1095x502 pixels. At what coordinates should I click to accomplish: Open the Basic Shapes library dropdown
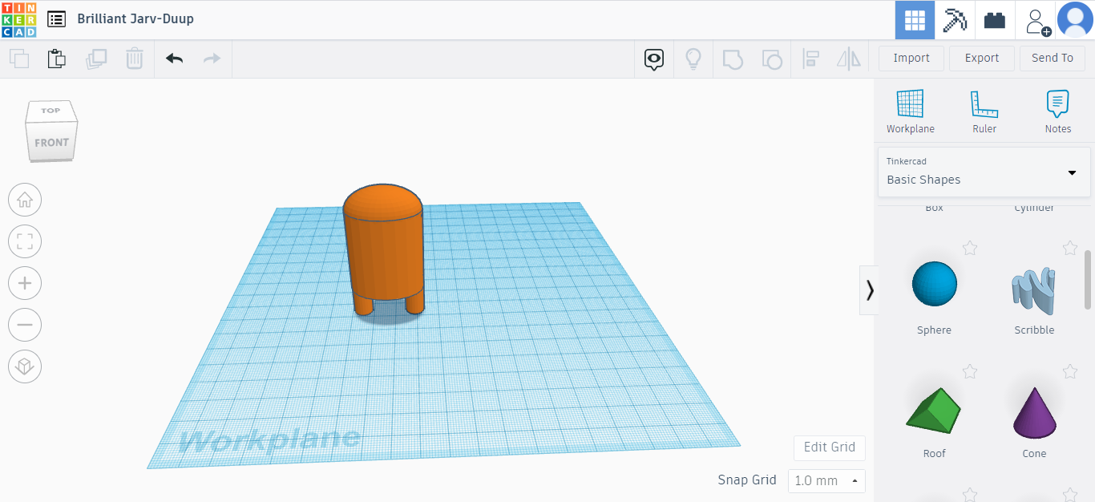tap(984, 172)
